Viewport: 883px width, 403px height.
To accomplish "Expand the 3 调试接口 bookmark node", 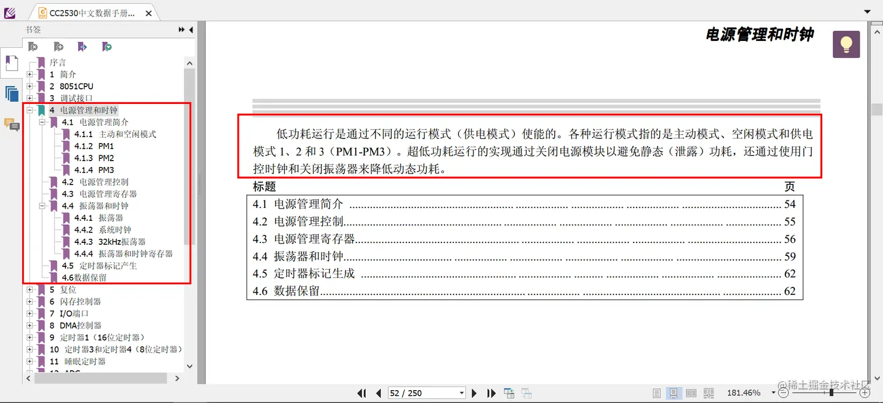I will pyautogui.click(x=30, y=98).
